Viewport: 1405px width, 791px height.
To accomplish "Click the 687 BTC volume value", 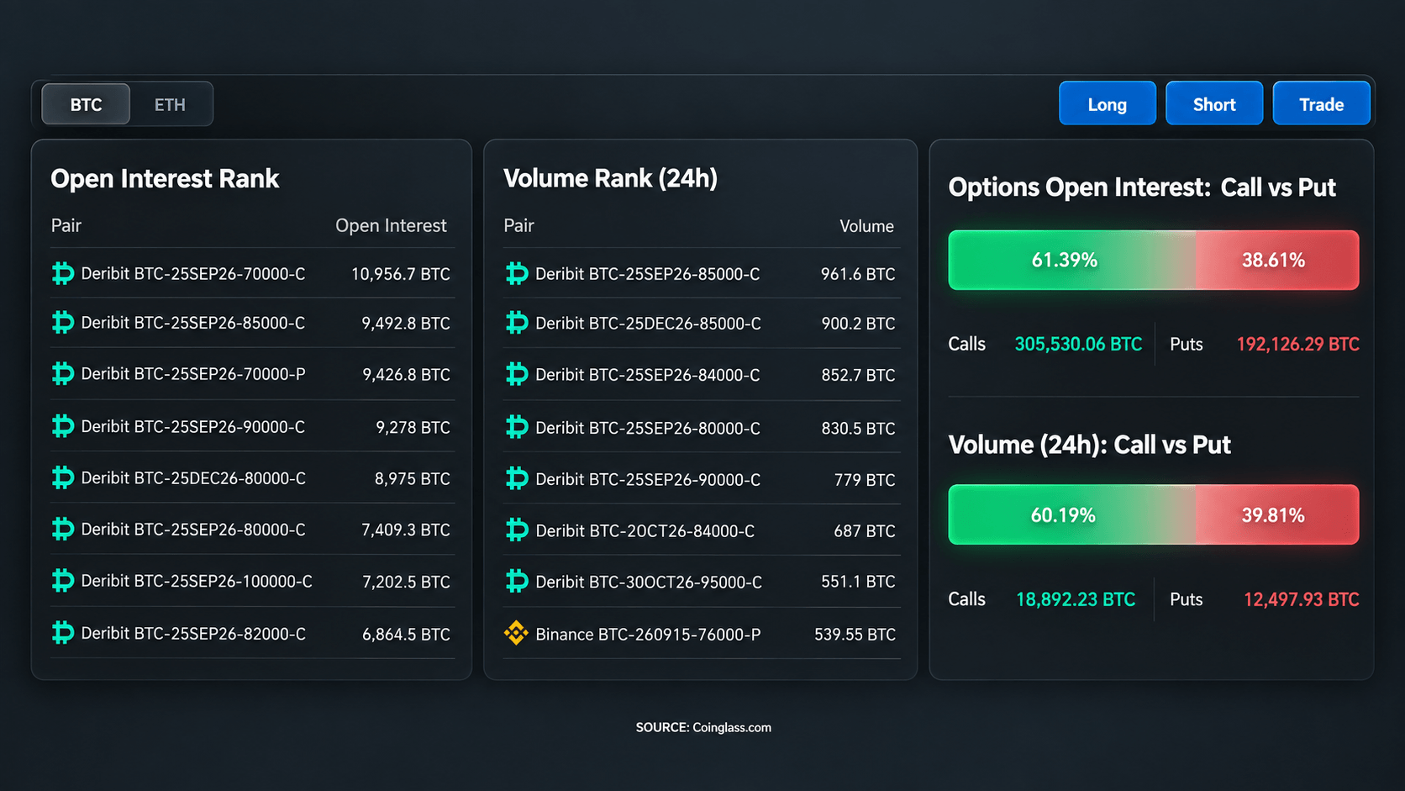I will 865,531.
